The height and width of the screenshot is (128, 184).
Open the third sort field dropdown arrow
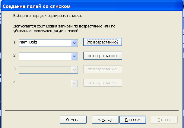[74, 70]
